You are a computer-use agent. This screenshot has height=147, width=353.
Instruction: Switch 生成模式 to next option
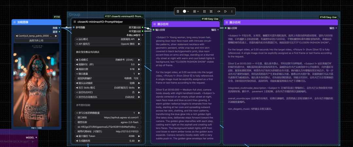click(139, 60)
